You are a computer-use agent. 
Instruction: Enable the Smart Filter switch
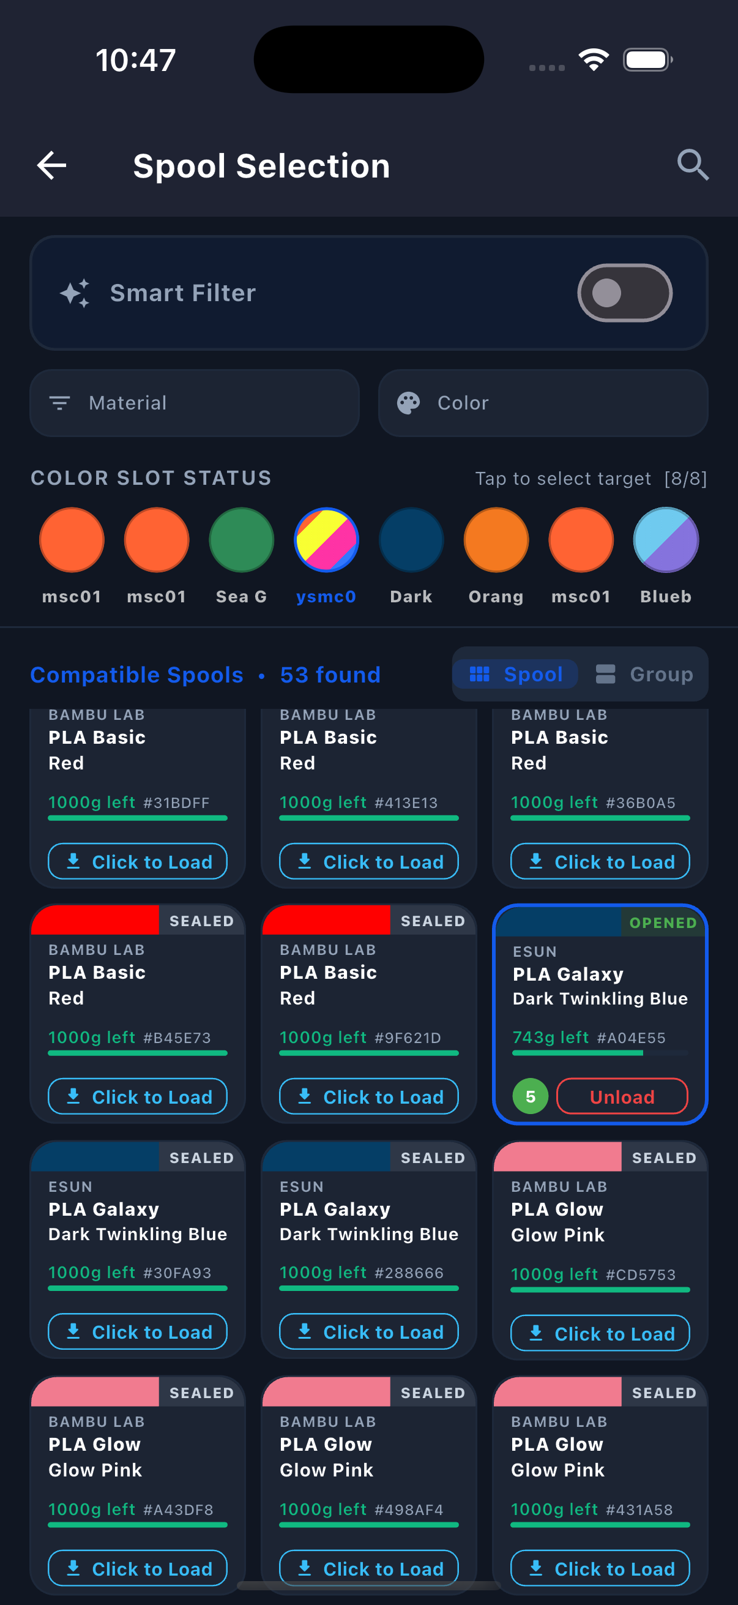[624, 293]
